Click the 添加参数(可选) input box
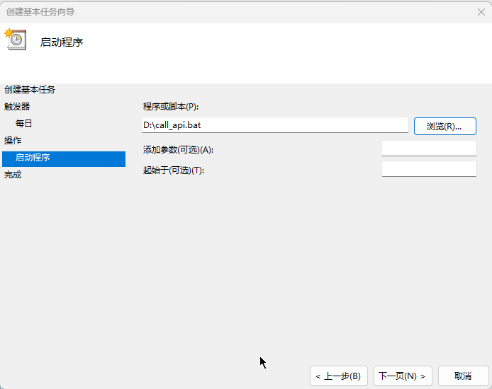 (x=429, y=149)
